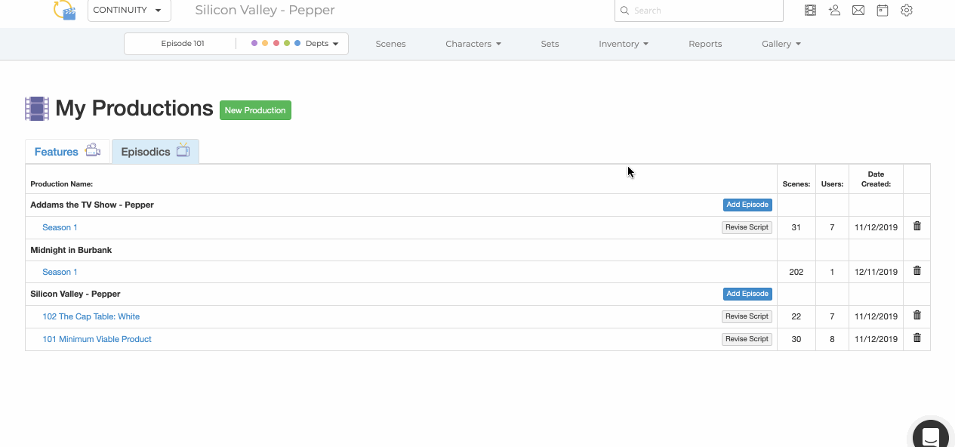This screenshot has height=447, width=955.
Task: Open the Reports menu item
Action: point(705,44)
